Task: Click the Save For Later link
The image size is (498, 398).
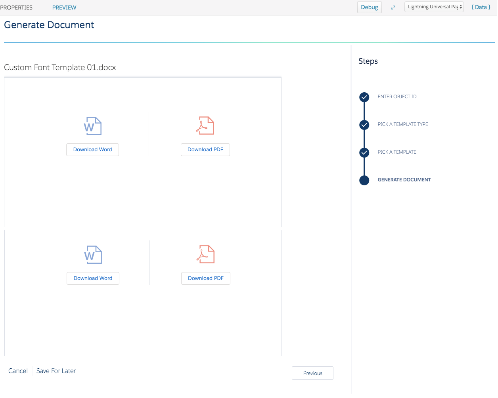Action: pos(56,371)
